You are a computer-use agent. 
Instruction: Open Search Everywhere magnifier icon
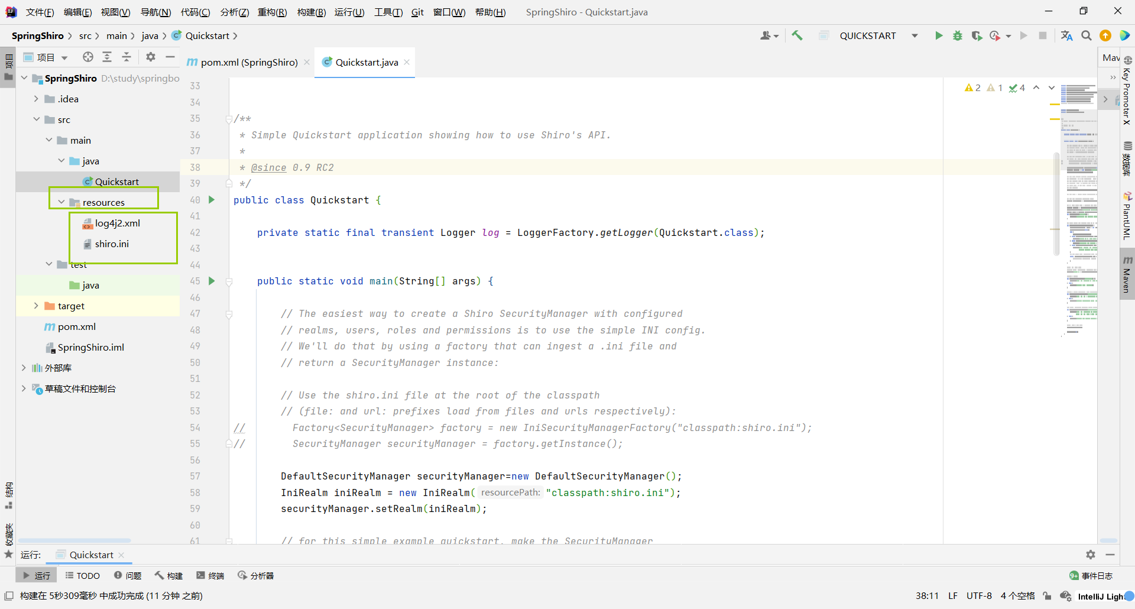point(1087,35)
